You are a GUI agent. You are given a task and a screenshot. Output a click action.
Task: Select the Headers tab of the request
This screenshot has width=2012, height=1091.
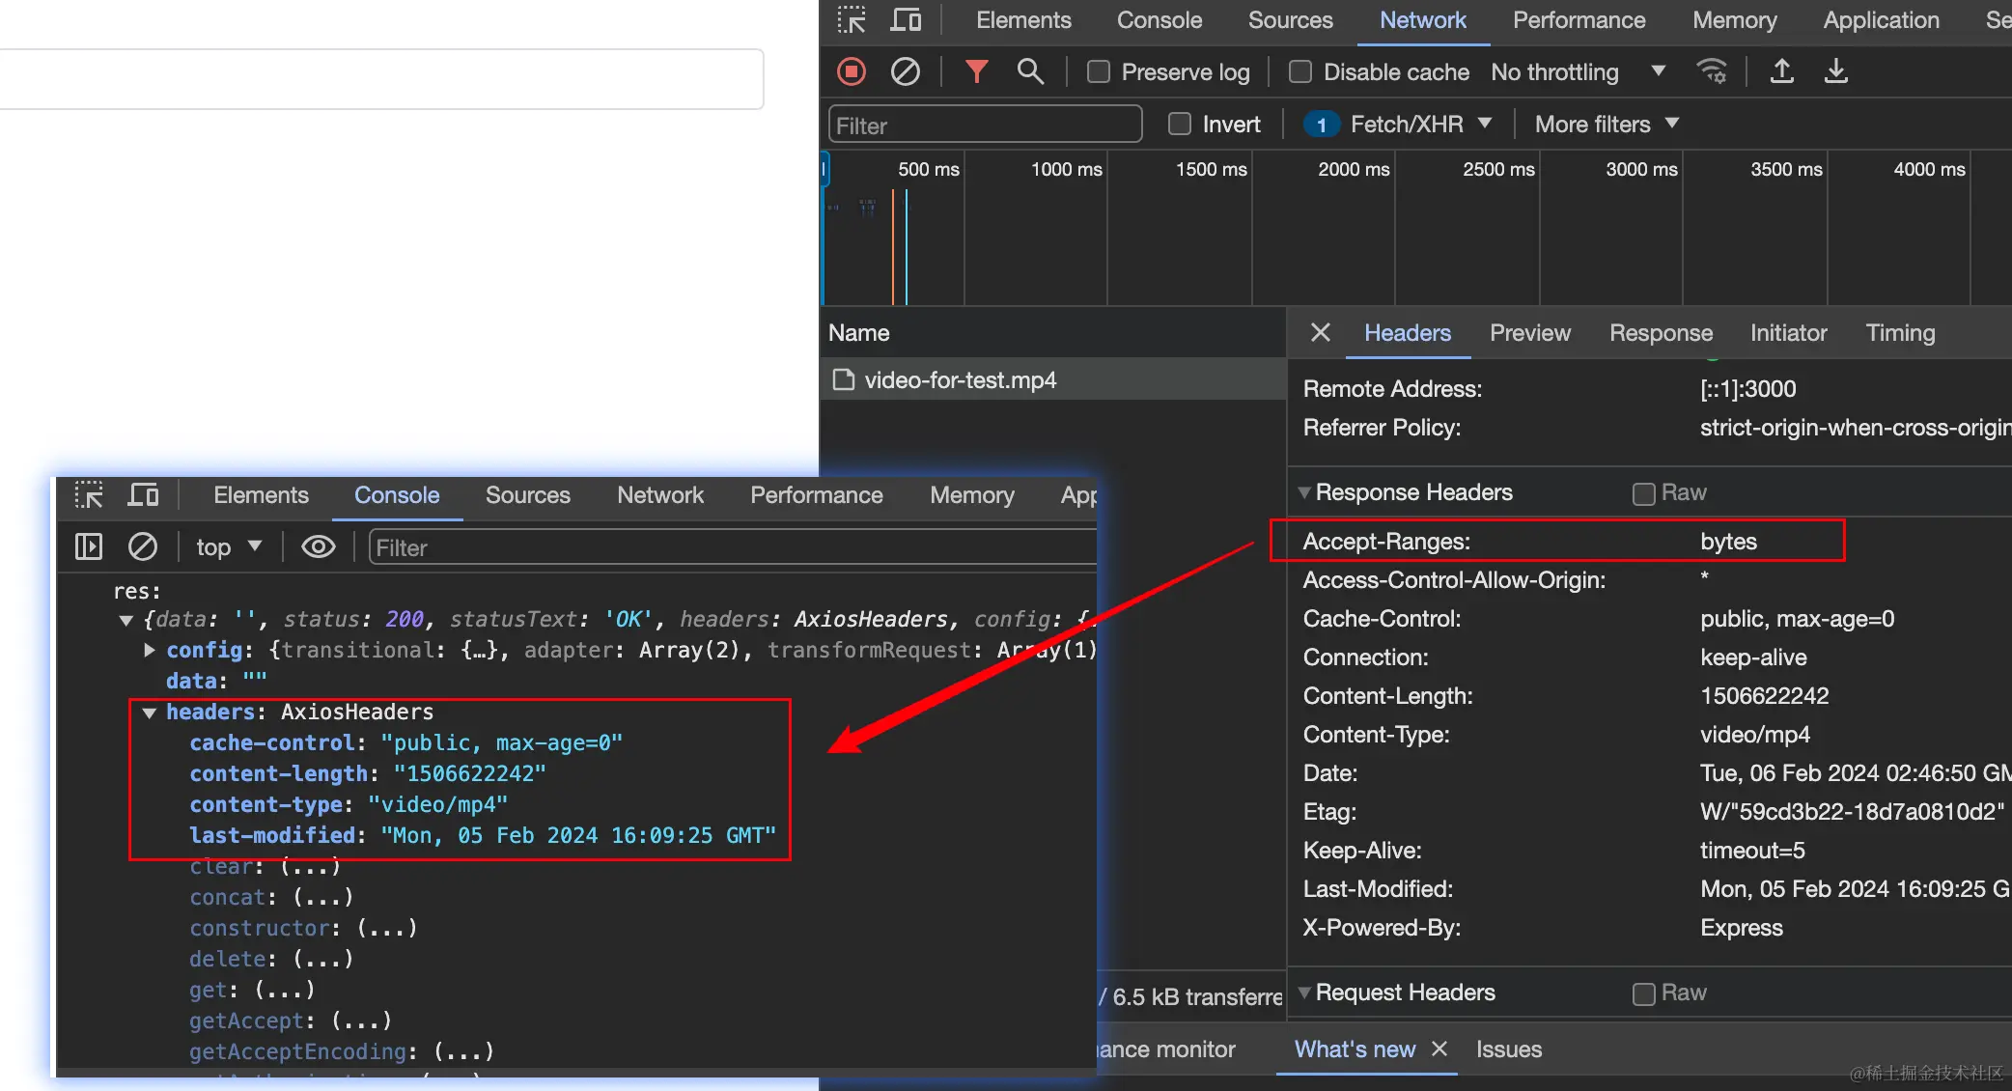point(1407,333)
